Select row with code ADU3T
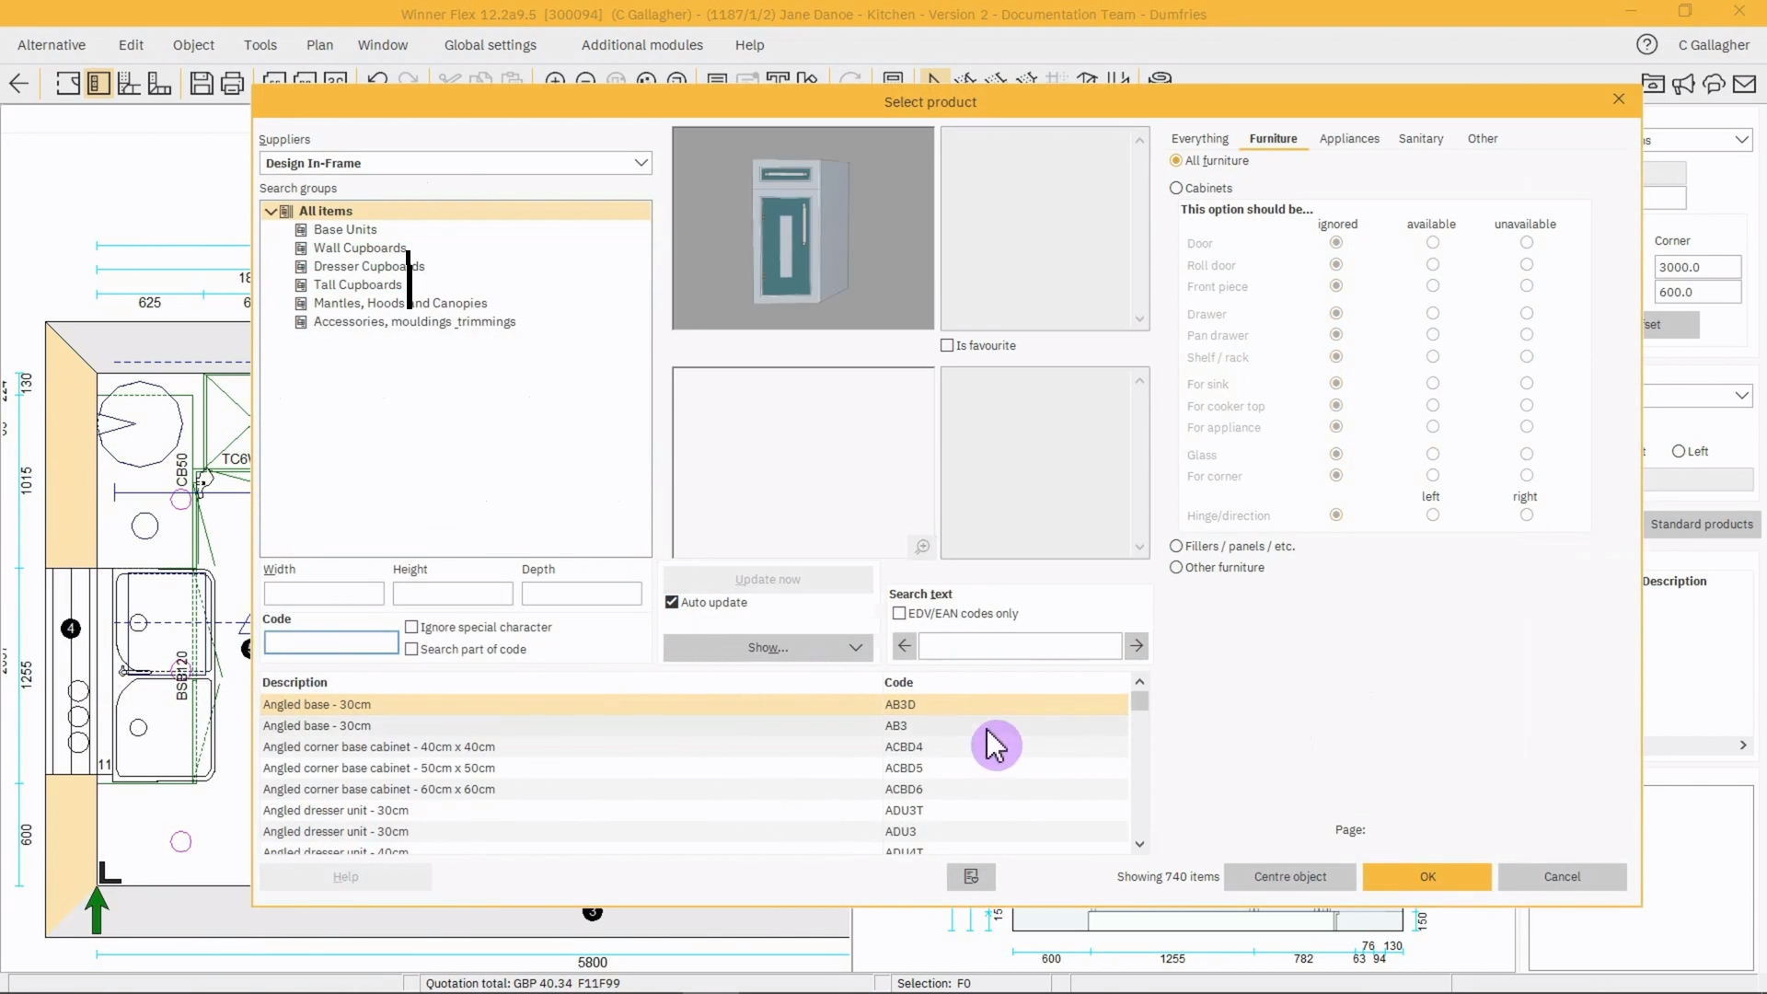The width and height of the screenshot is (1767, 994). [x=695, y=811]
